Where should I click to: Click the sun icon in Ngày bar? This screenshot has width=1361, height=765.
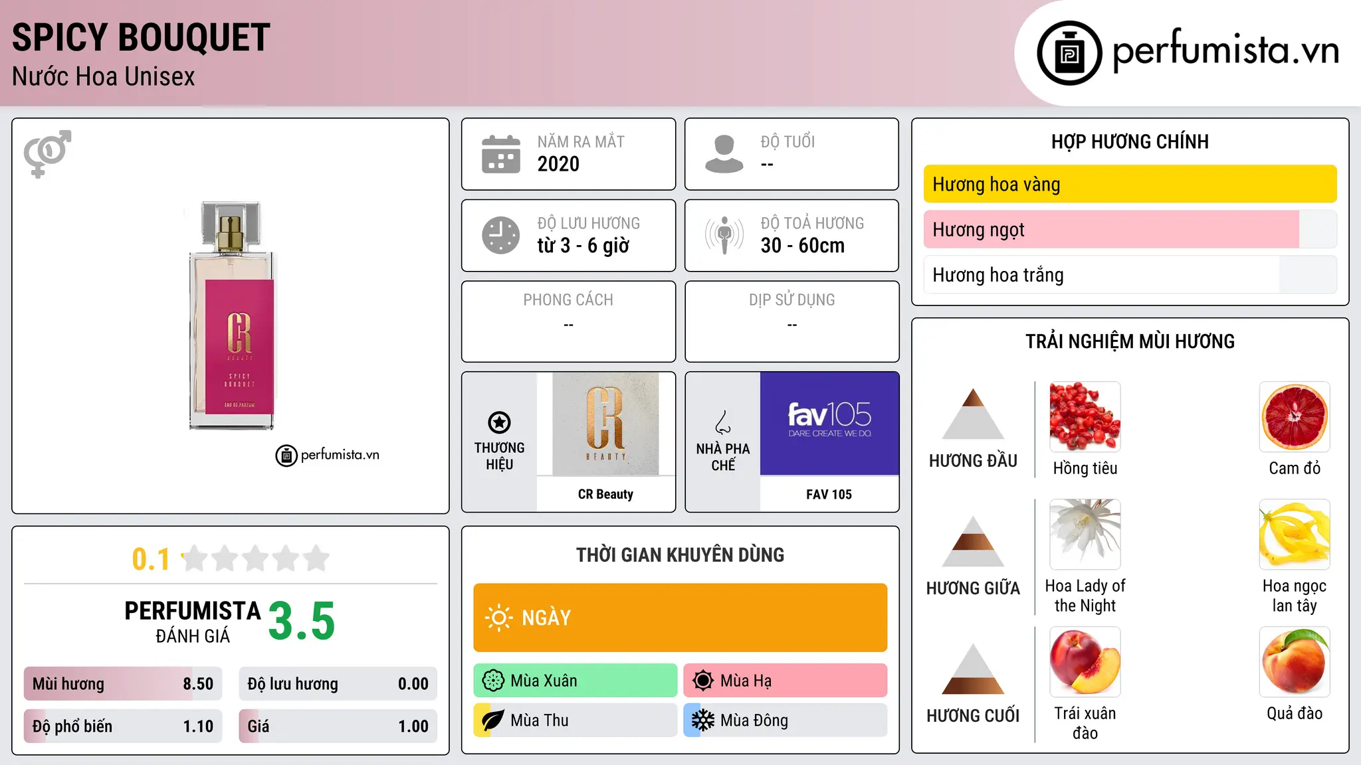click(498, 618)
